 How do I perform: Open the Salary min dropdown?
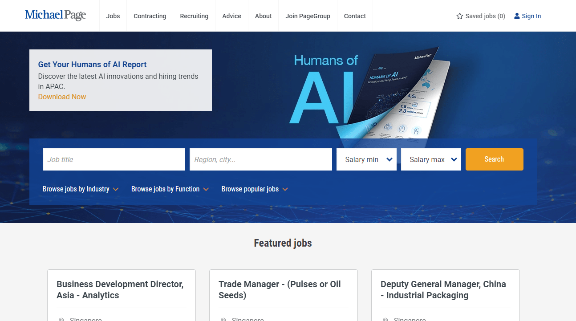point(367,159)
